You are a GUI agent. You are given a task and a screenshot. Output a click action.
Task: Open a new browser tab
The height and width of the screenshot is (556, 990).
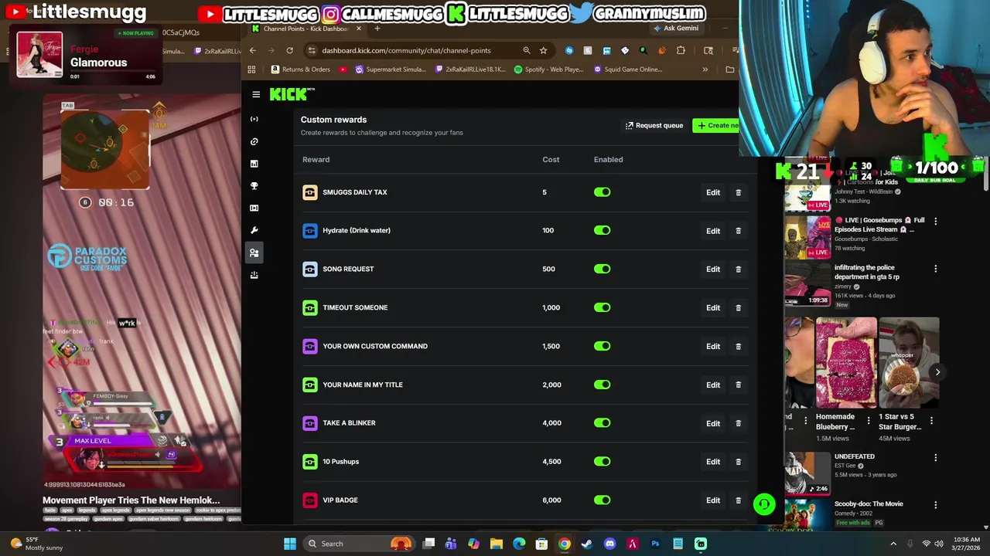377,29
